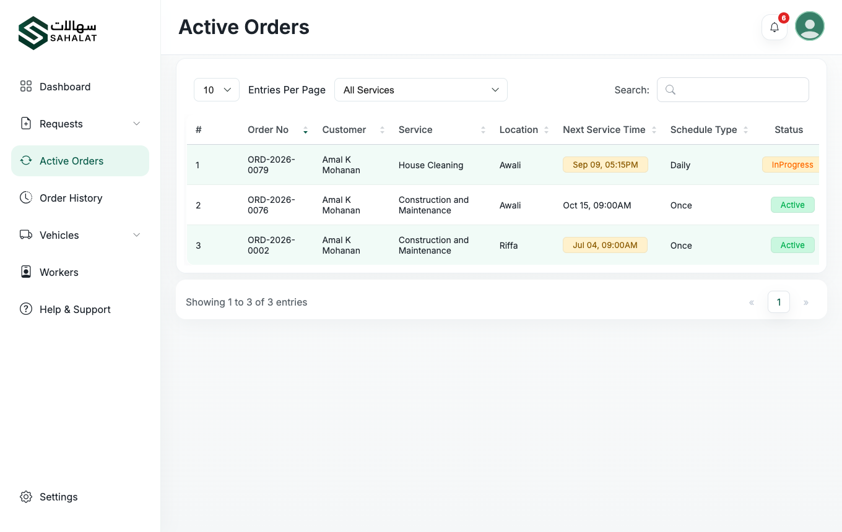This screenshot has height=532, width=842.
Task: Click the Jul 04, 09:00AM time tag
Action: coord(605,245)
